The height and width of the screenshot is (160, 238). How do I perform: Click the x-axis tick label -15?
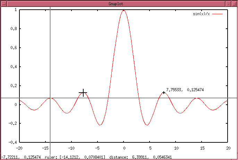(x=45, y=148)
